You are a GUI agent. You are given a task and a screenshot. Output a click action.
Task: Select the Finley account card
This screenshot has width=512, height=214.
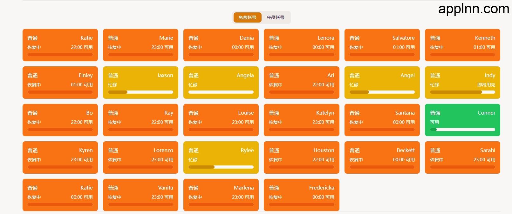pyautogui.click(x=60, y=83)
